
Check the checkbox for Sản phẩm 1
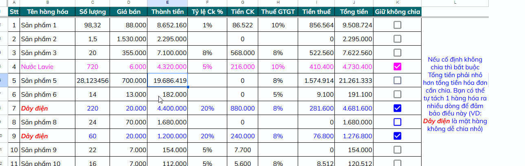click(398, 25)
